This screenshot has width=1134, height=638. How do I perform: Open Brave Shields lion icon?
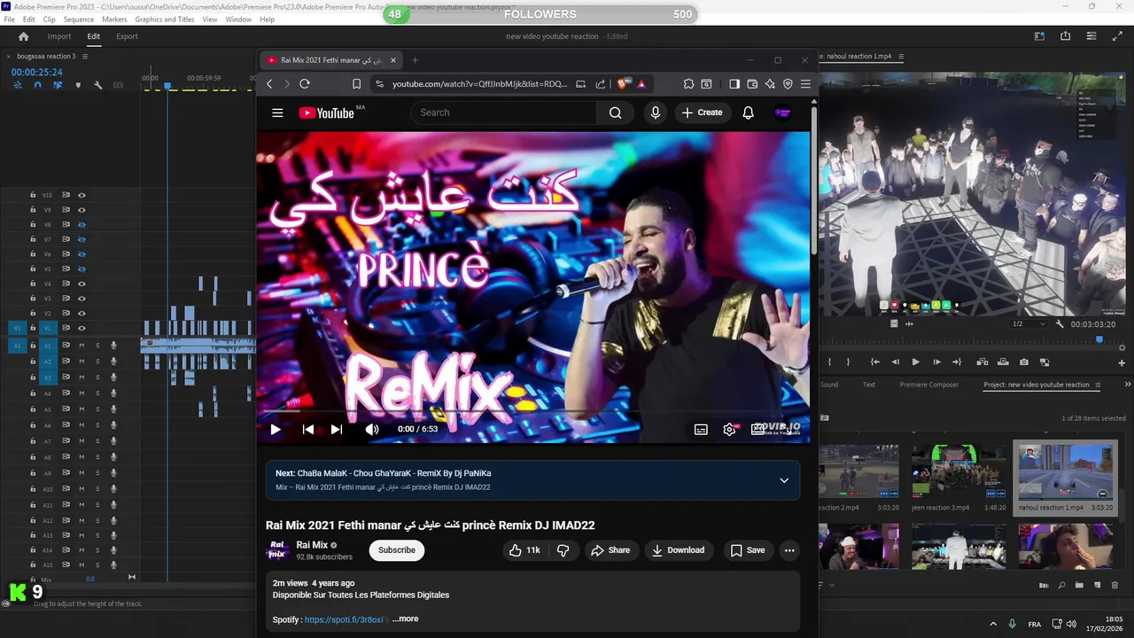(623, 84)
